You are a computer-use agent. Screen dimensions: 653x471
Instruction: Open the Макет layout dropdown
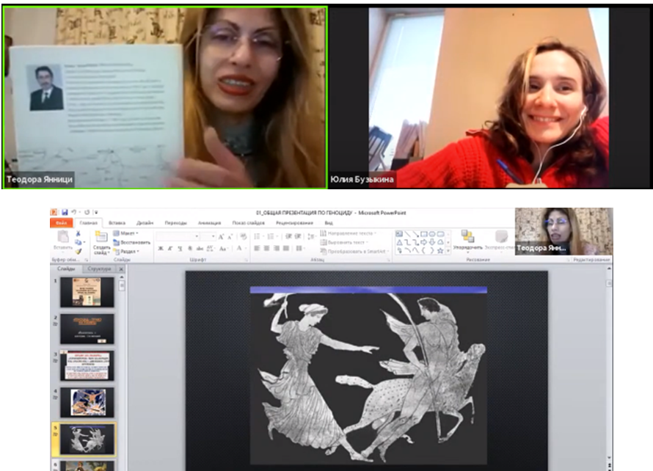point(125,233)
